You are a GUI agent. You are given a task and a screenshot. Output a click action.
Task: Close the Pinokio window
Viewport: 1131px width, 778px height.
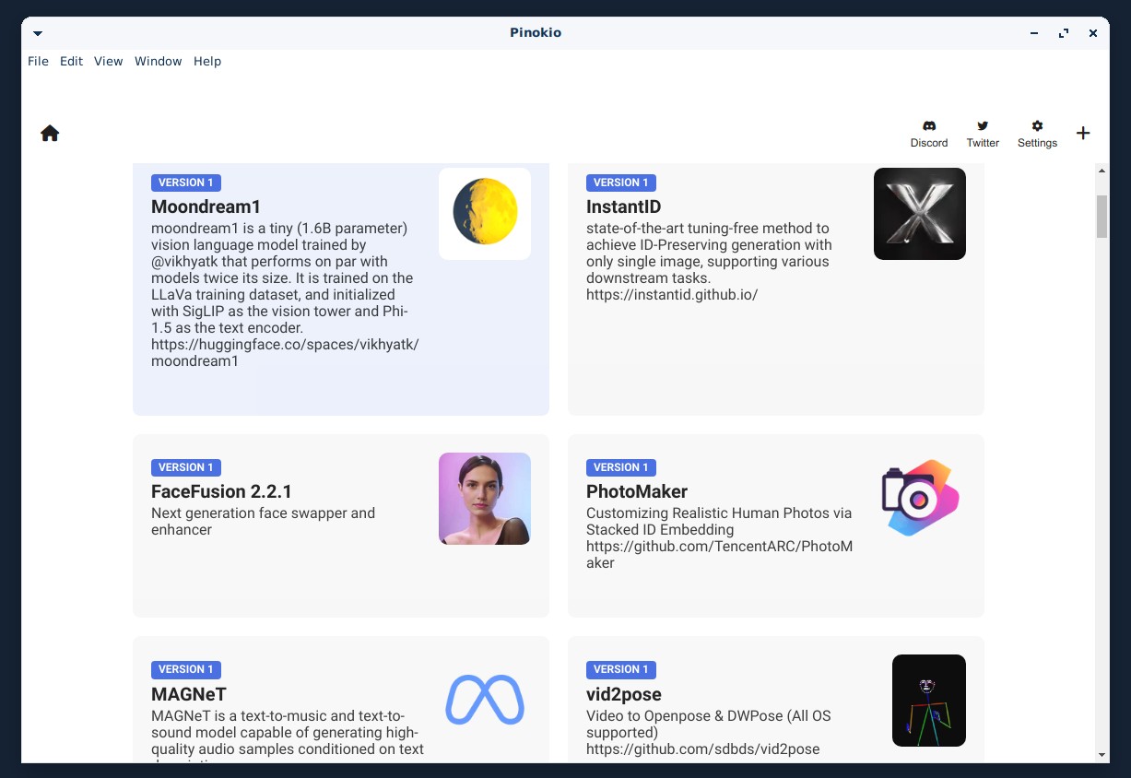[x=1093, y=33]
